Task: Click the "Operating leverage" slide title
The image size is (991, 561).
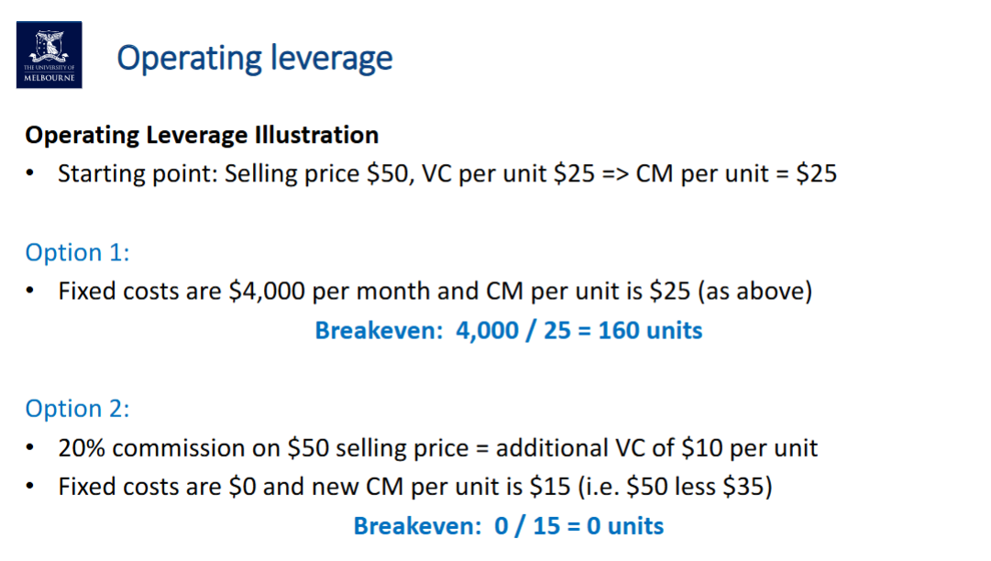Action: [x=255, y=58]
